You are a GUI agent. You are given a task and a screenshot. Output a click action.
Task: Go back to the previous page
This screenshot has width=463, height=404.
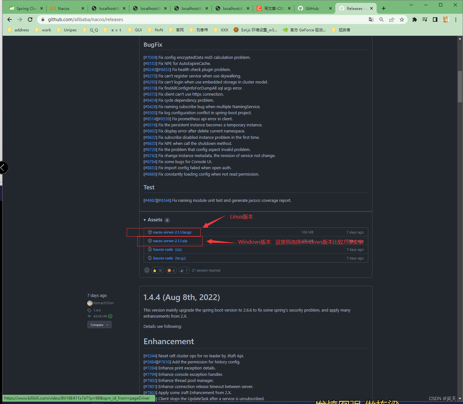click(10, 20)
